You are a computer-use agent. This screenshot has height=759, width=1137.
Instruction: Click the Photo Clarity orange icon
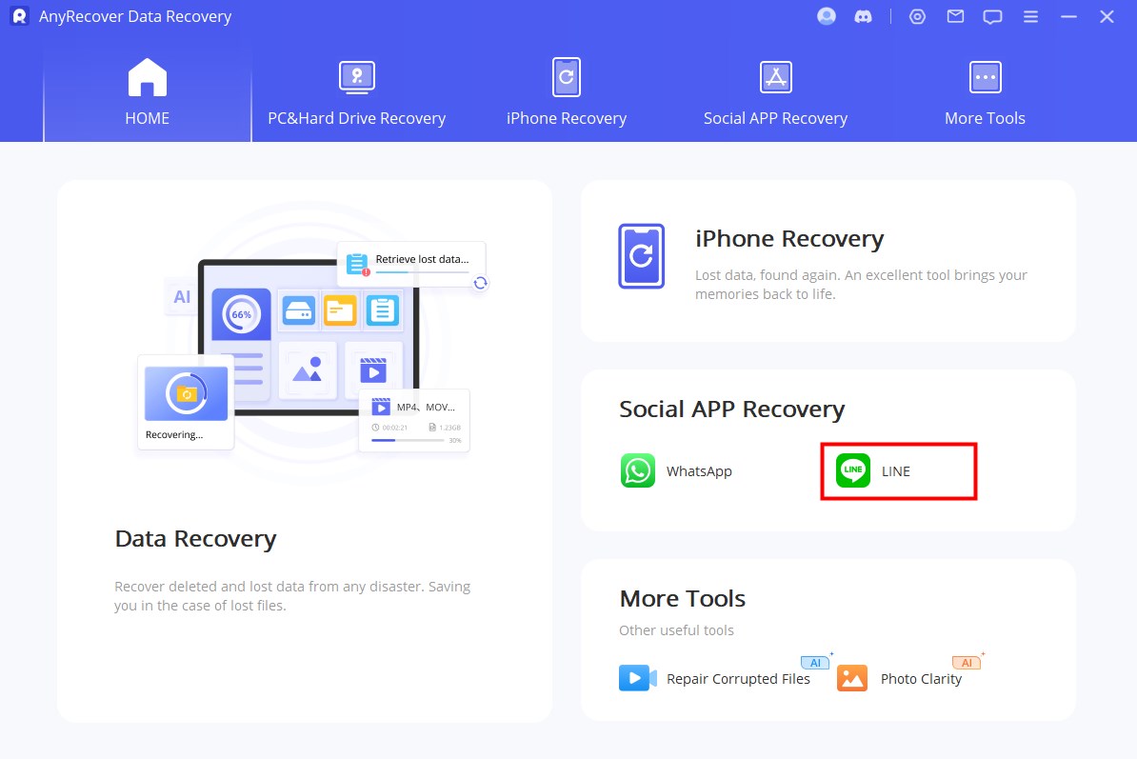852,678
